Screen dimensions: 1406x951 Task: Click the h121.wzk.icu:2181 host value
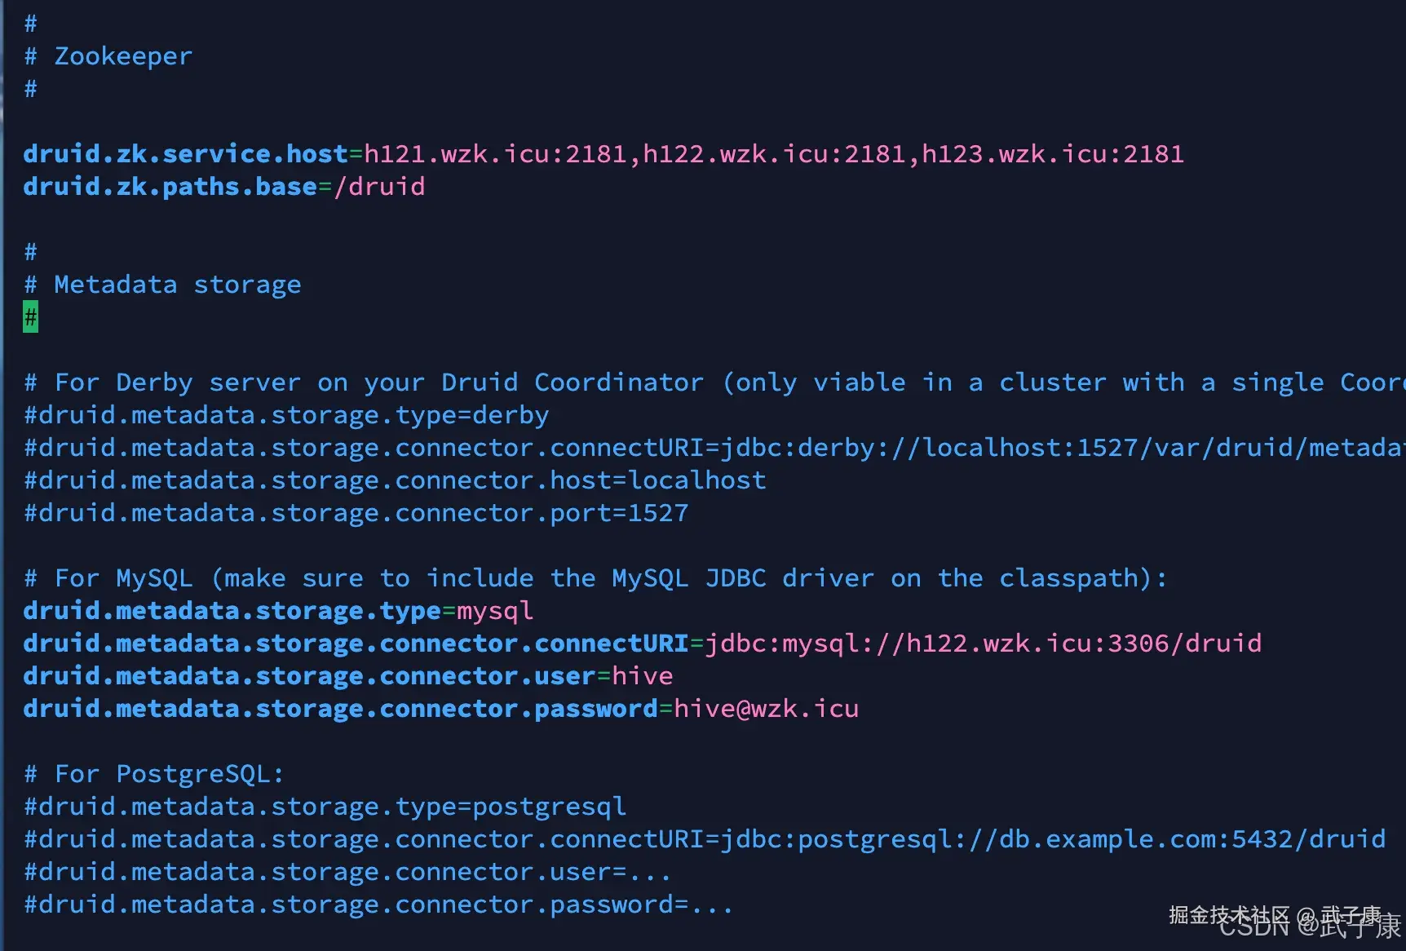tap(495, 154)
